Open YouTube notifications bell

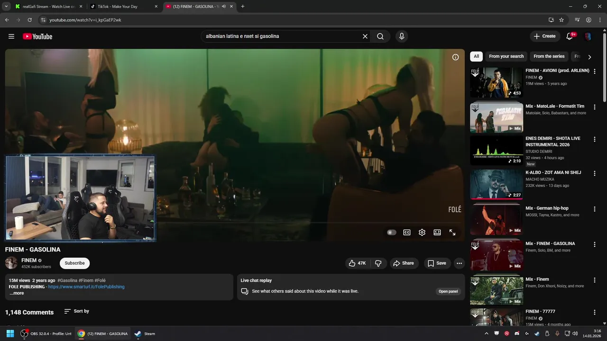pos(570,36)
